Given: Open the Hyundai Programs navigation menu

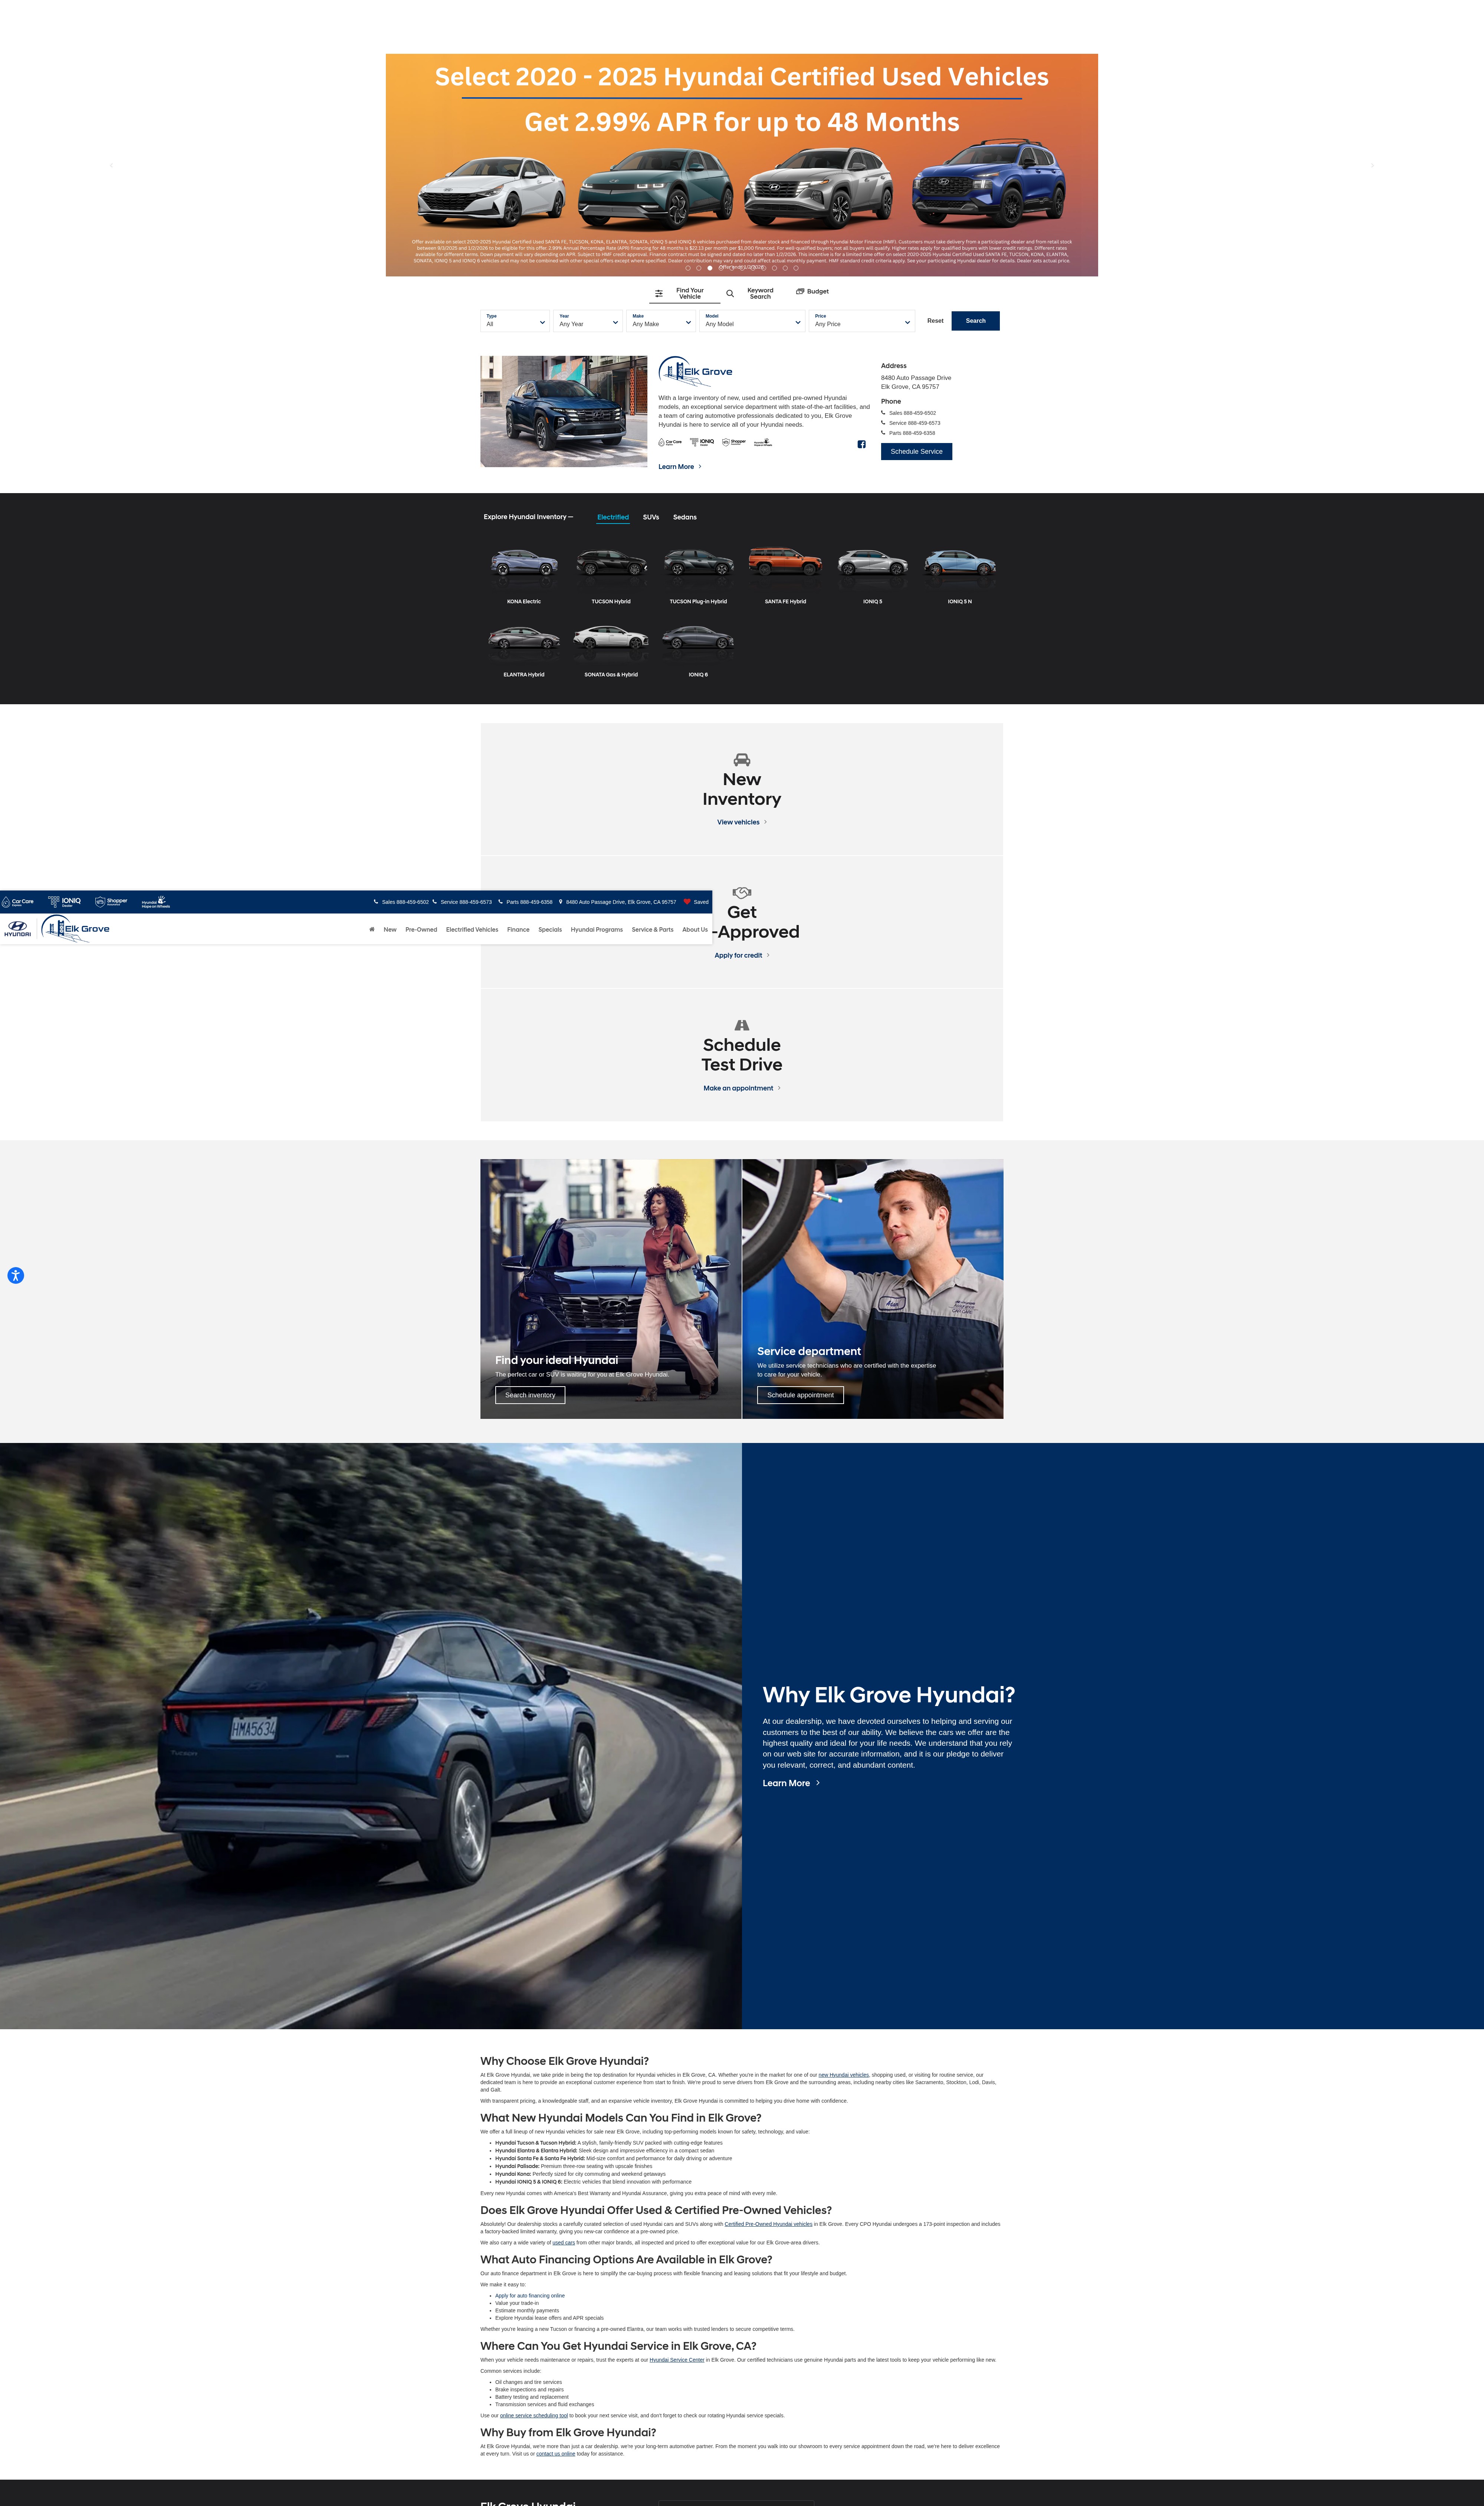Looking at the screenshot, I should 597,930.
